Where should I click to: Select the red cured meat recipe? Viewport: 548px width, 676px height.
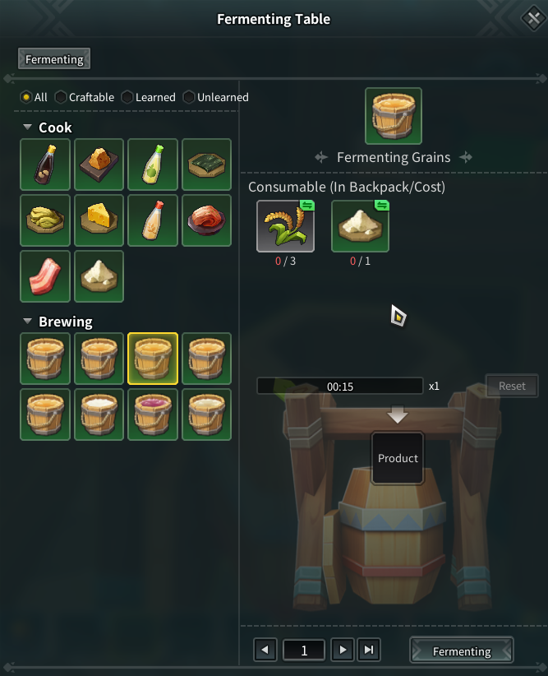point(207,220)
